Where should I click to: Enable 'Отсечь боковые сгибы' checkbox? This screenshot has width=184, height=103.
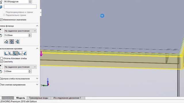click(1, 58)
